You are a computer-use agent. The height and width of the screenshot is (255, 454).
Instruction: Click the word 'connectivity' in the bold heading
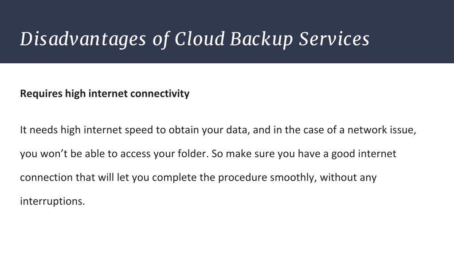[x=160, y=94]
